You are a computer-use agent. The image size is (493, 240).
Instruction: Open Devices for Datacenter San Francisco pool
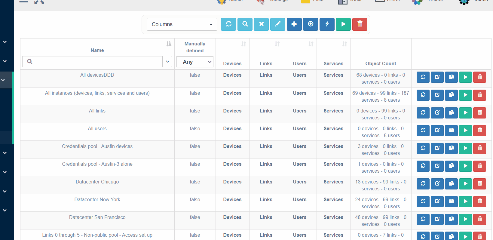[x=232, y=217]
